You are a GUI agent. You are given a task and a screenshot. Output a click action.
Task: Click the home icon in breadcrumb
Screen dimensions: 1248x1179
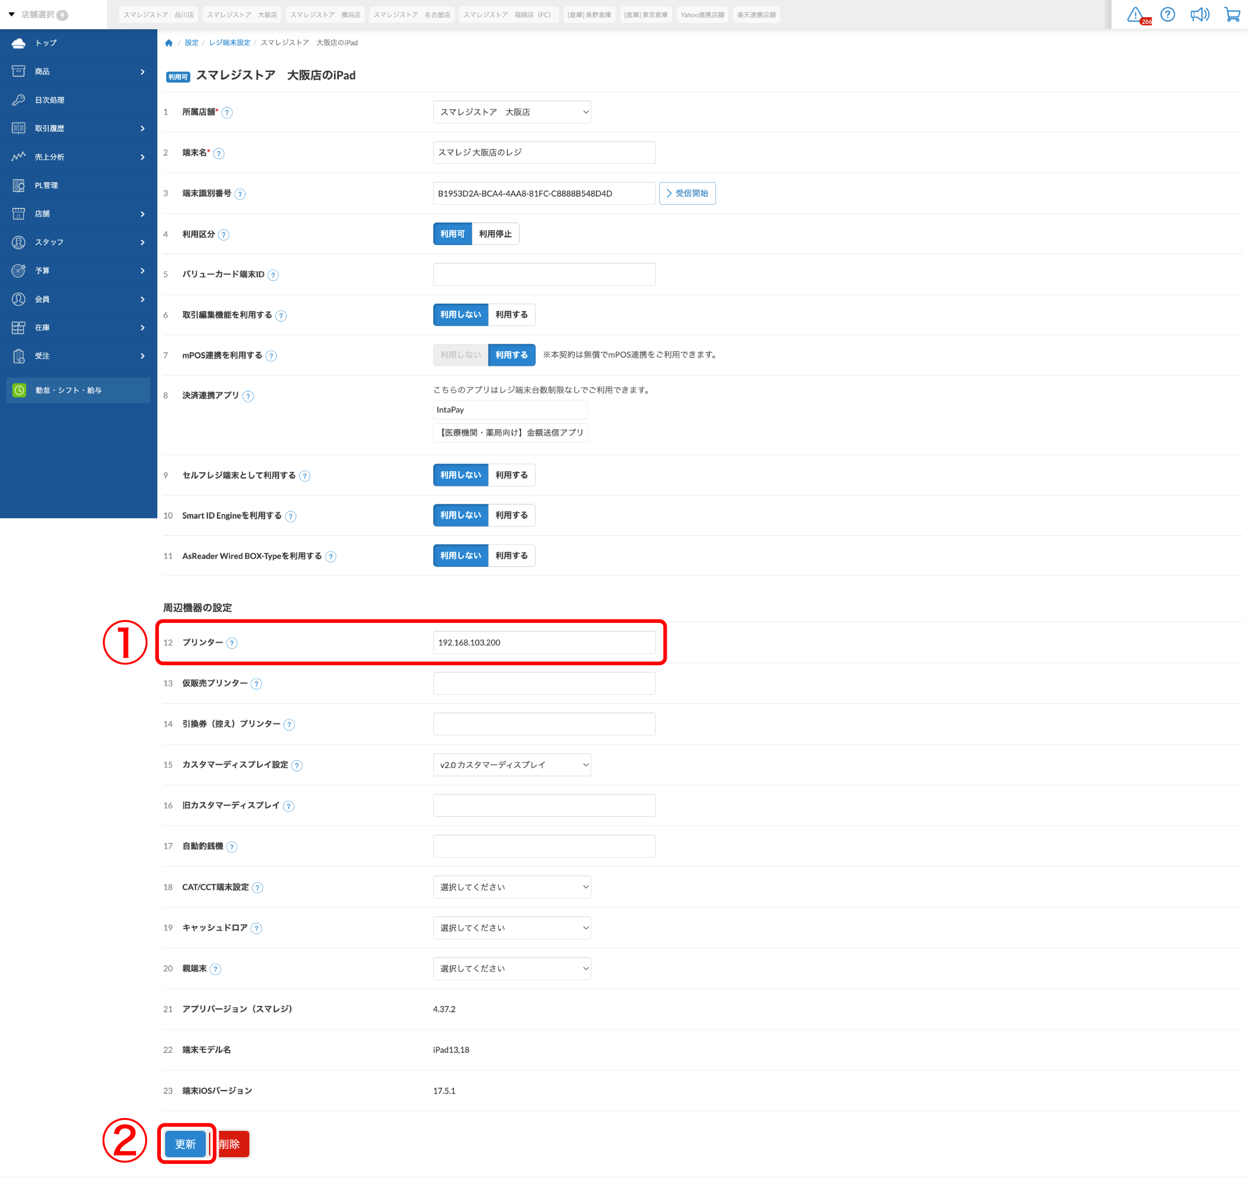(x=168, y=43)
